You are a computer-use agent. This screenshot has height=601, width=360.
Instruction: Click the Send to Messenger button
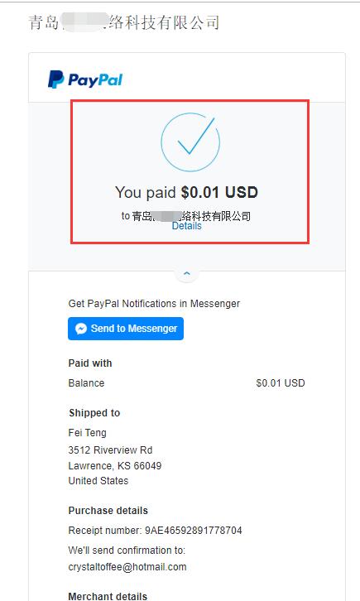[126, 329]
